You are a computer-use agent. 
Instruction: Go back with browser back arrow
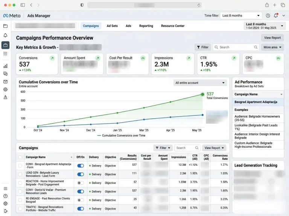[31, 5]
